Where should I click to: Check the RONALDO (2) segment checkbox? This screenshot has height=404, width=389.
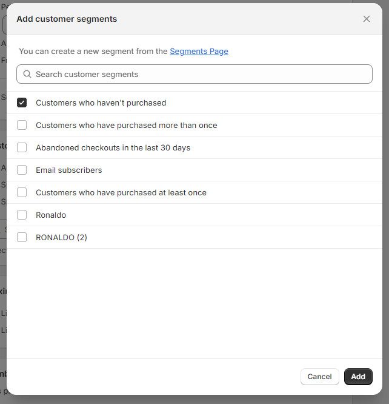[x=22, y=237]
